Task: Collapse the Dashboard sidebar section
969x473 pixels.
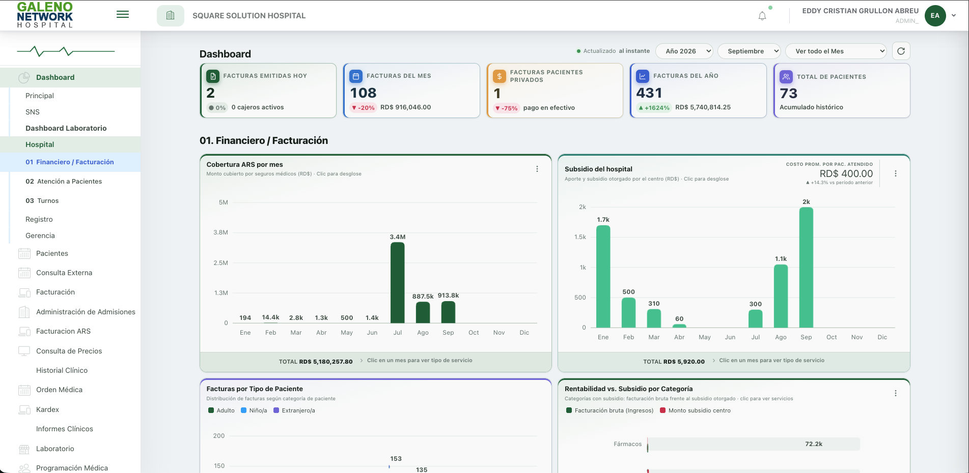Action: click(x=70, y=77)
